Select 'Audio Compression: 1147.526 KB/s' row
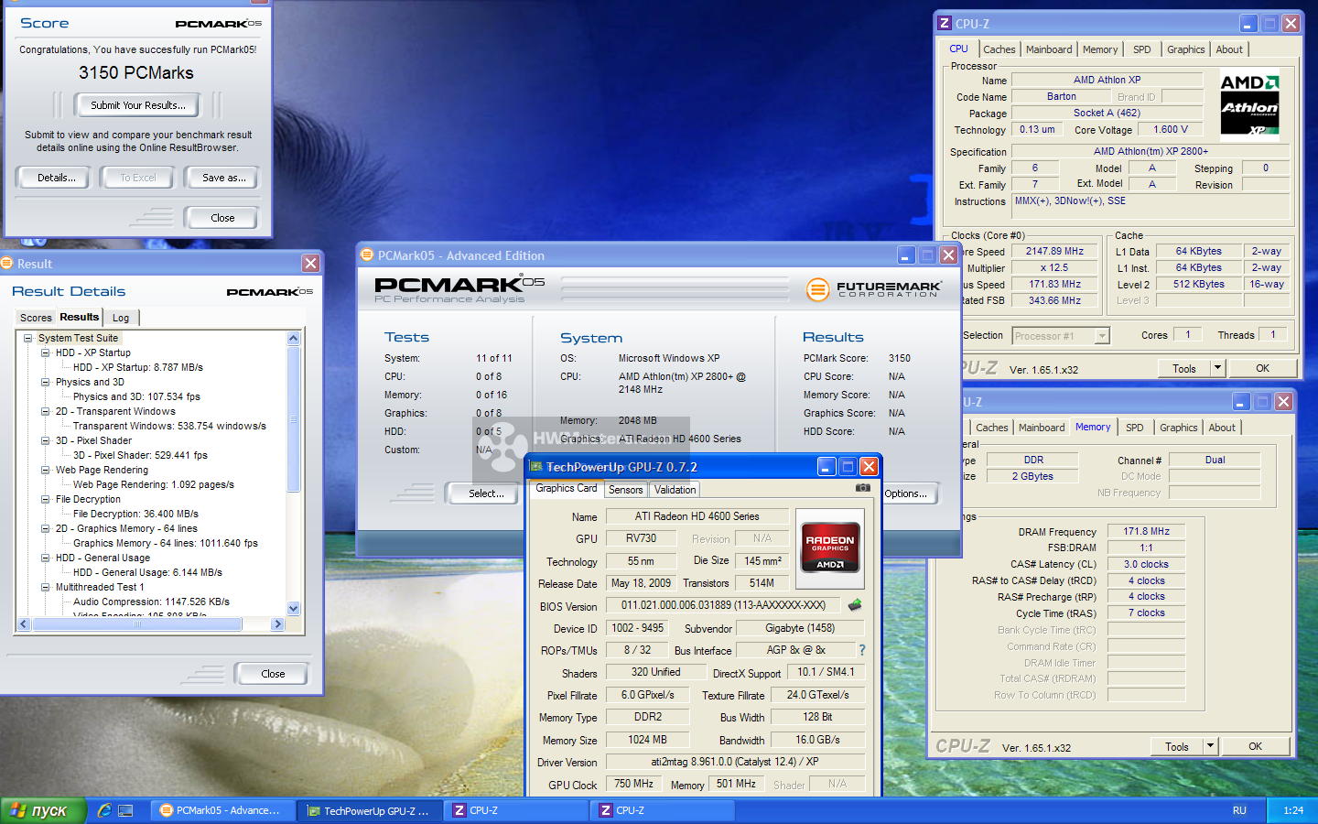This screenshot has height=824, width=1318. click(151, 602)
